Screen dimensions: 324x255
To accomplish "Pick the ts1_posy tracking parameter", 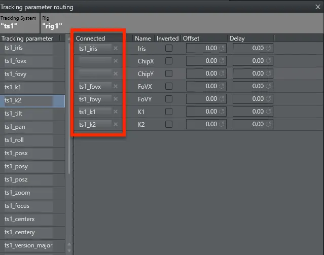I will coord(32,167).
